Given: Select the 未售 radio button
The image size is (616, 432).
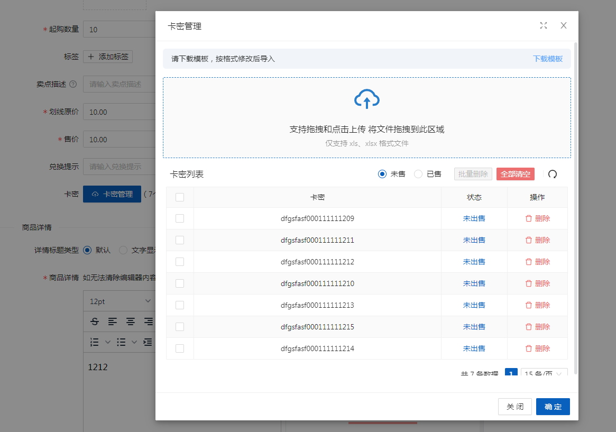Looking at the screenshot, I should pos(382,174).
